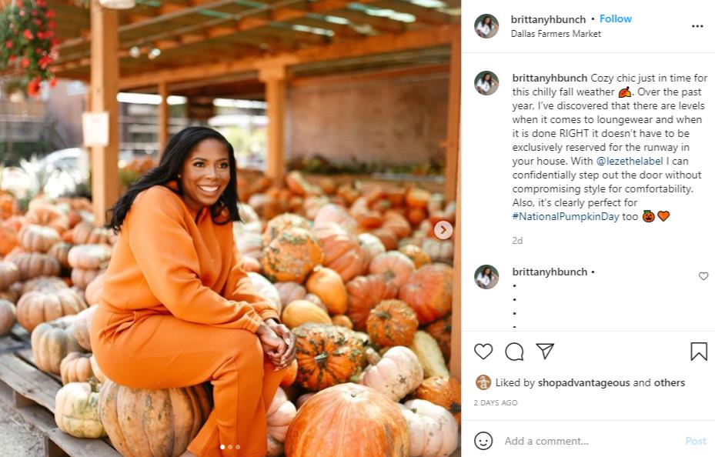Save post with bookmark icon
This screenshot has height=457, width=715.
[699, 352]
